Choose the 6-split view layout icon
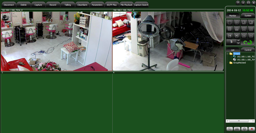 (x=244, y=22)
